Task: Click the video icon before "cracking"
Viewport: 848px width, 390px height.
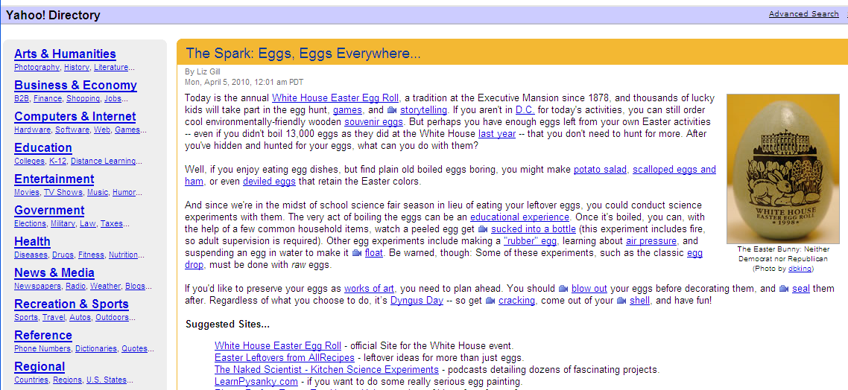Action: tap(490, 301)
